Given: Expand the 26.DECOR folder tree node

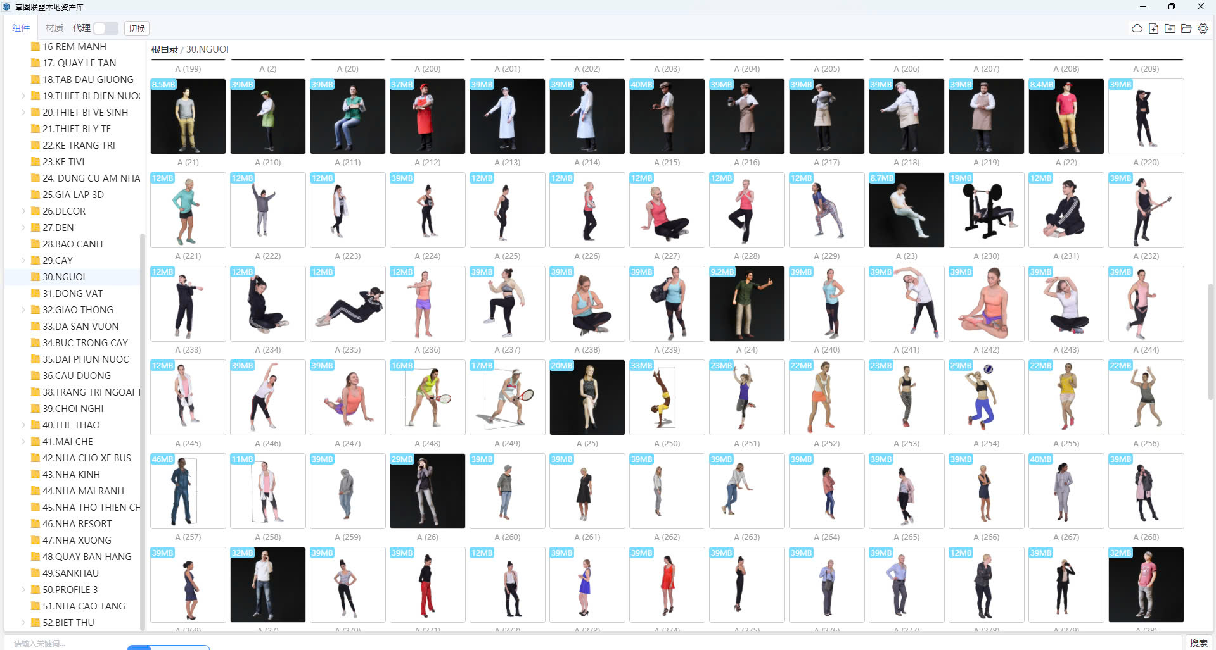Looking at the screenshot, I should coord(23,211).
